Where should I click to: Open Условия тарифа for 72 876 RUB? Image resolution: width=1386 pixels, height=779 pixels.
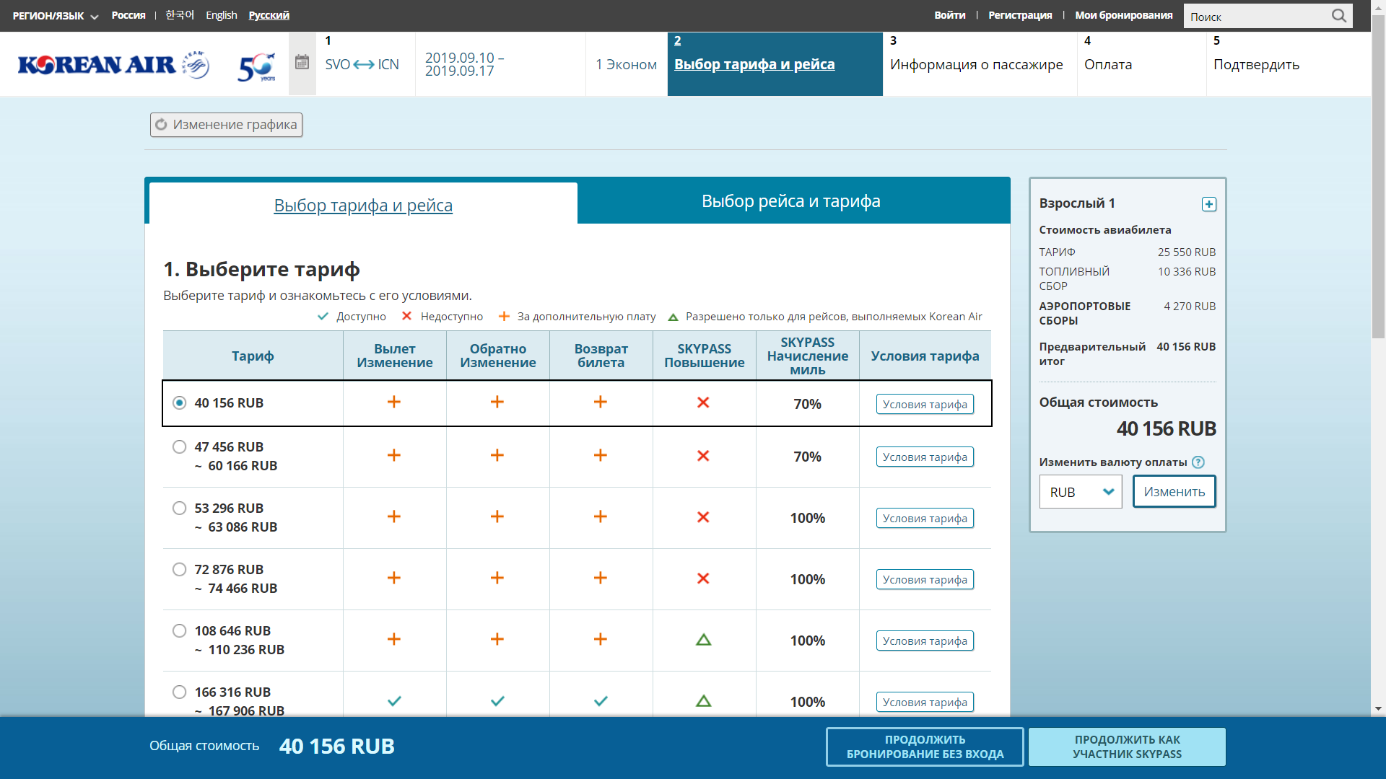(925, 579)
